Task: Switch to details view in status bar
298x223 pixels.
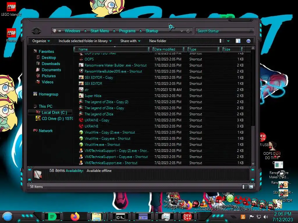Action: coord(244,187)
